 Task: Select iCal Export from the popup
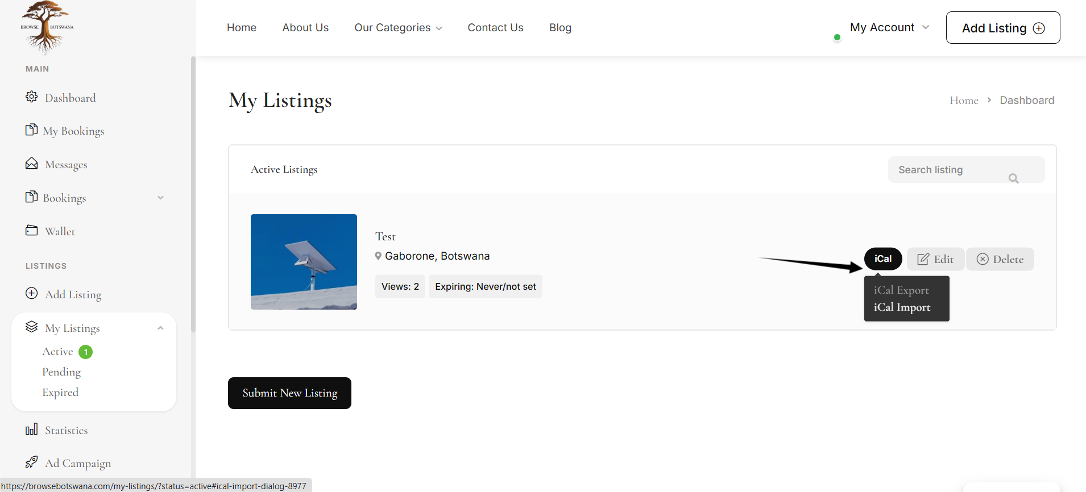pos(901,290)
